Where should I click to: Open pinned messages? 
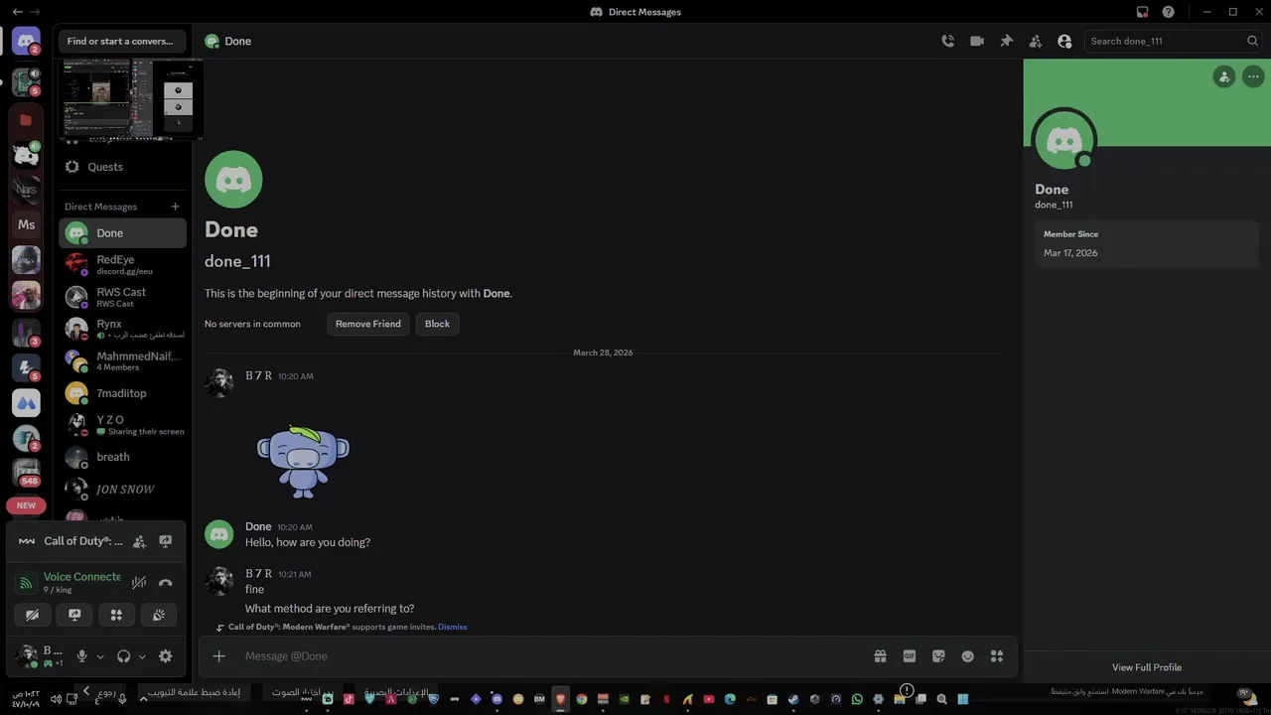point(1006,41)
